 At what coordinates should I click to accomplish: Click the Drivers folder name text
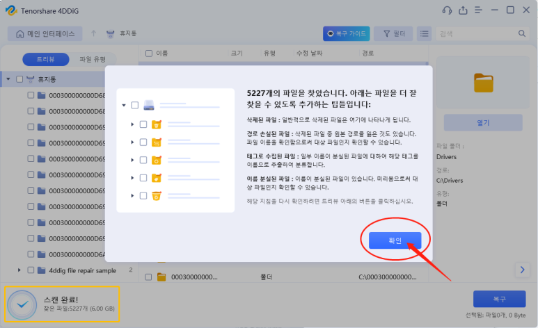click(446, 157)
